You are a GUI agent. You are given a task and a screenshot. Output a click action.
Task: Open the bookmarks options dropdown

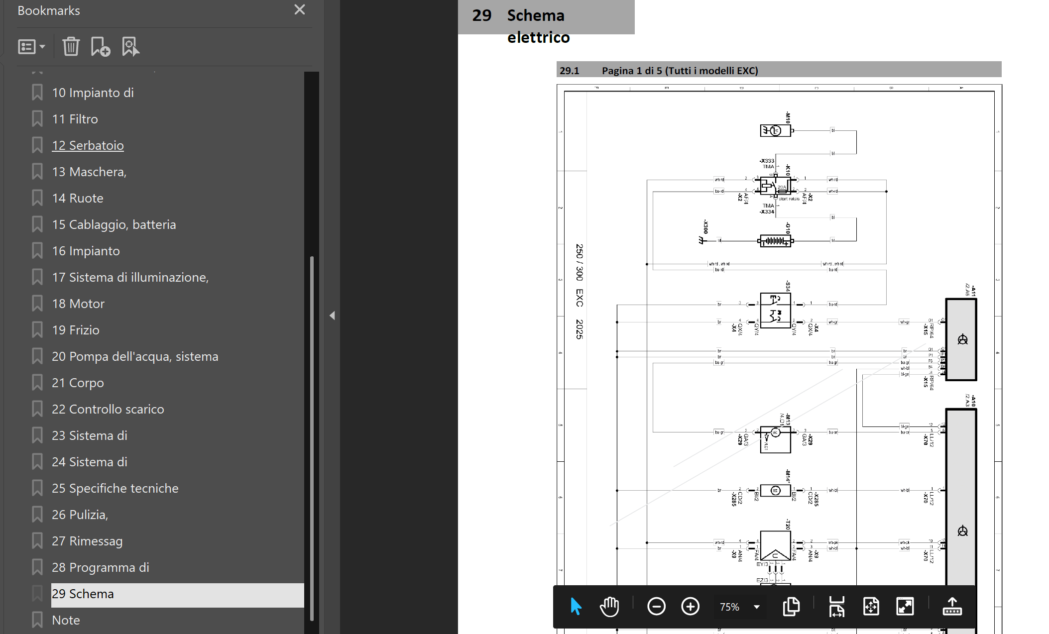[31, 47]
